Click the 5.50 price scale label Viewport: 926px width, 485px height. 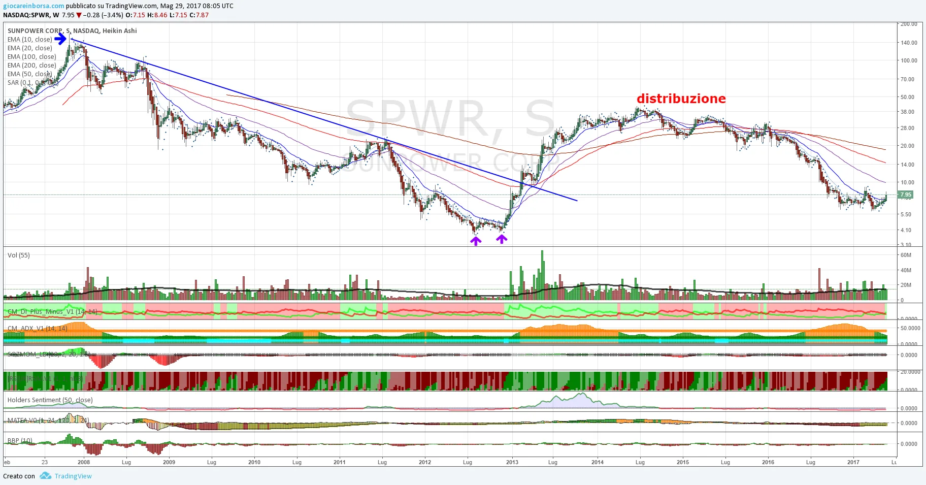[x=906, y=214]
